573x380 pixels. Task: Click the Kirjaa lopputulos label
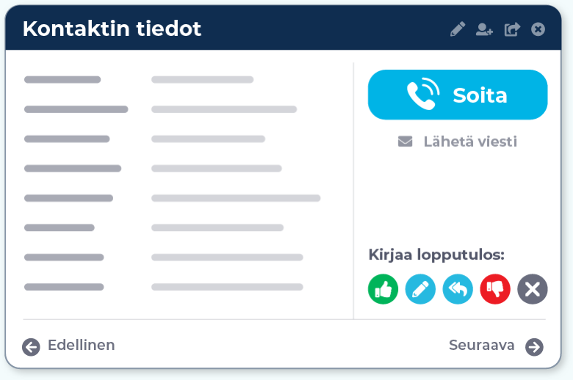(436, 255)
